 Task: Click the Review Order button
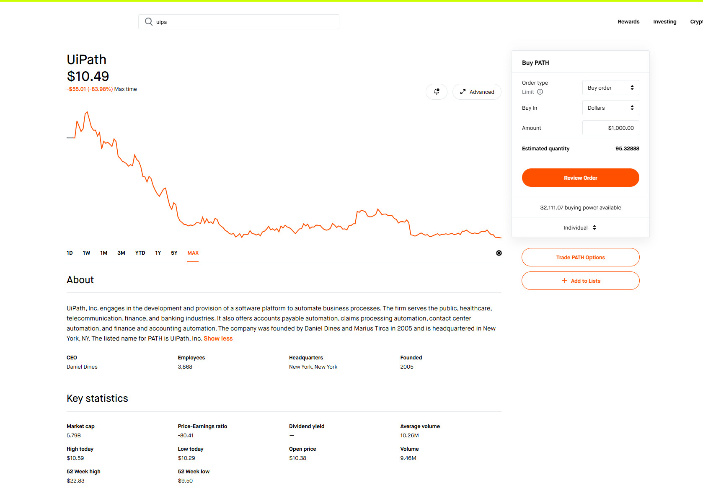click(581, 178)
